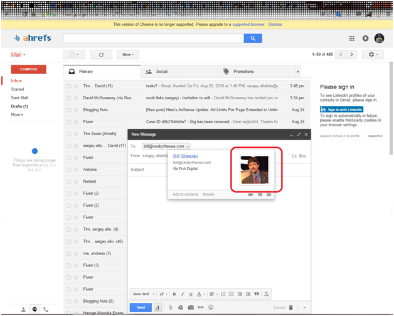
Task: Switch to the Social tab
Action: pos(179,72)
